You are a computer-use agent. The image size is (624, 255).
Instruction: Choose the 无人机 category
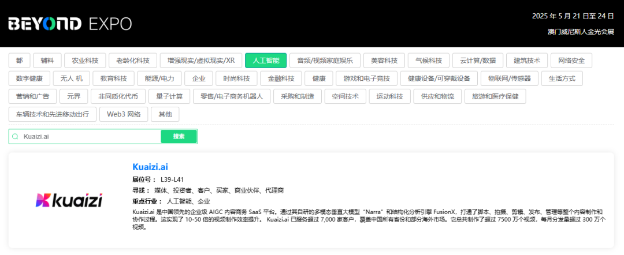click(x=72, y=78)
